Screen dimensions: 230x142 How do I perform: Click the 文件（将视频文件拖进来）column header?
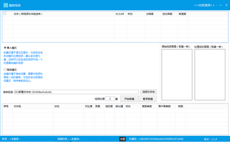(63, 14)
